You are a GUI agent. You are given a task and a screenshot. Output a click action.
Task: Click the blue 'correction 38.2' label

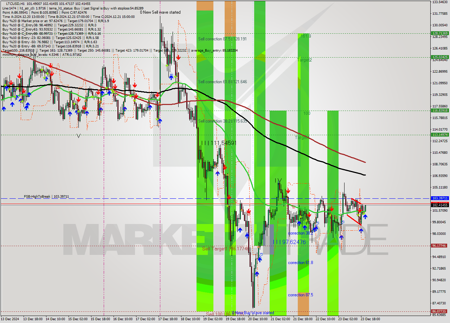(300, 233)
